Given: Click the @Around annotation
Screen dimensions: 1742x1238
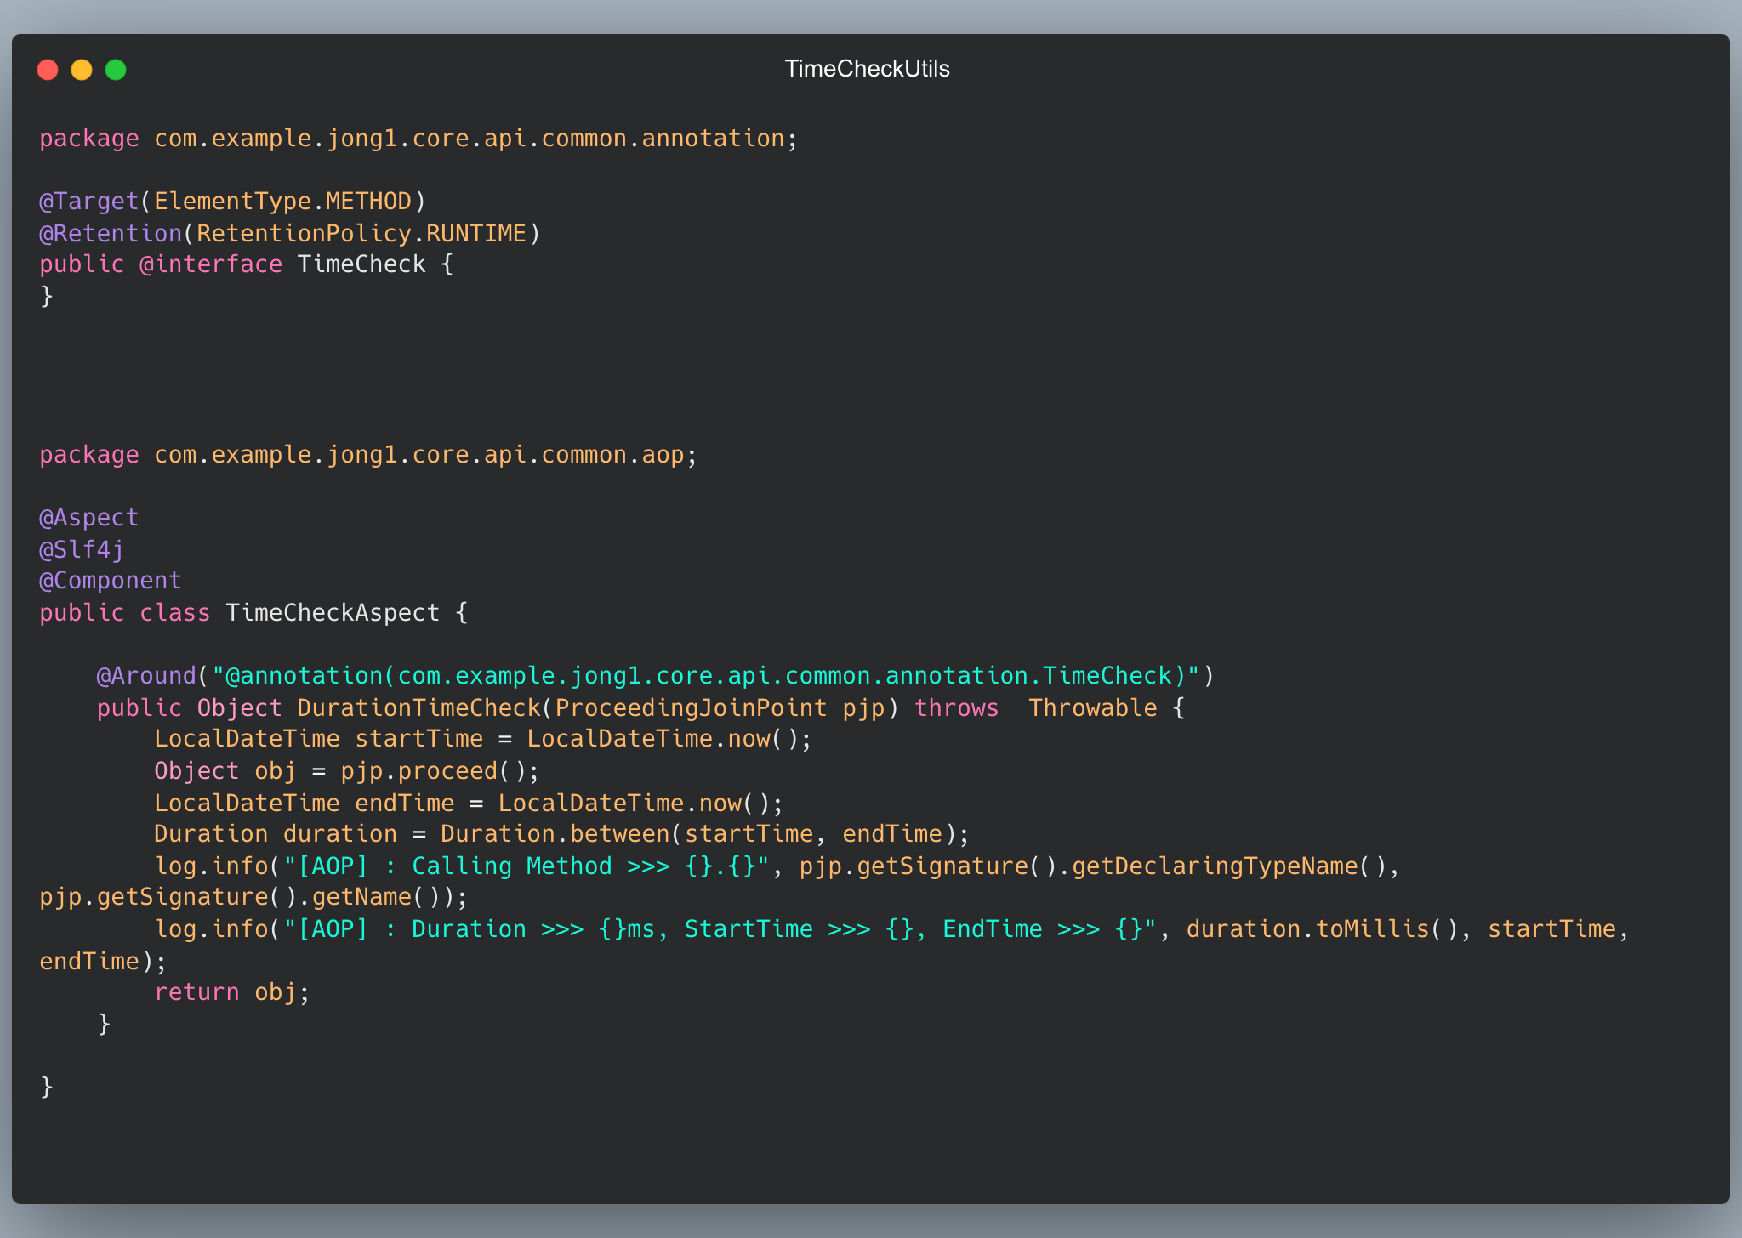Looking at the screenshot, I should (x=146, y=676).
